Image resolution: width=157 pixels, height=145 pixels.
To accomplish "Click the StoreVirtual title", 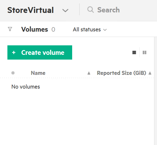I will pos(31,10).
